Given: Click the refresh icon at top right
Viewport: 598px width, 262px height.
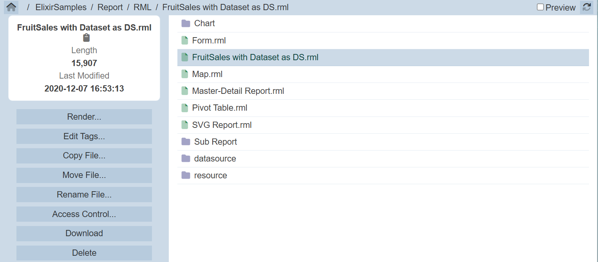Looking at the screenshot, I should tap(586, 7).
